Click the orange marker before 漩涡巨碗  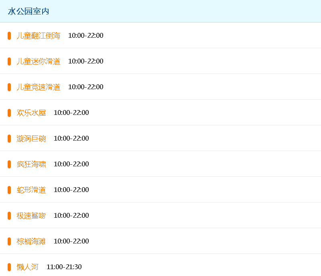coord(9,139)
